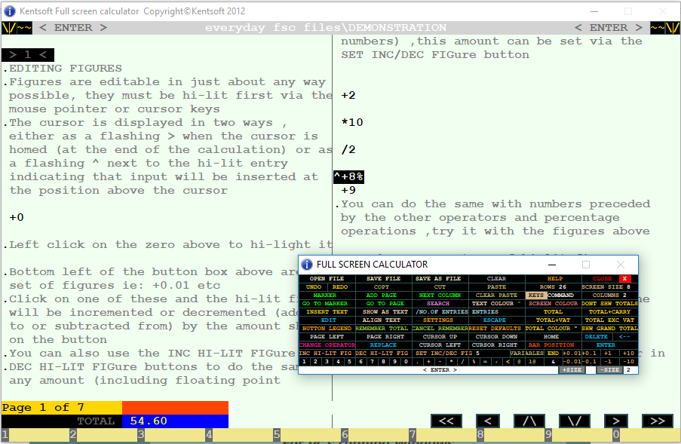Increment hi-lit figure by +10
The image size is (681, 444).
pos(628,354)
